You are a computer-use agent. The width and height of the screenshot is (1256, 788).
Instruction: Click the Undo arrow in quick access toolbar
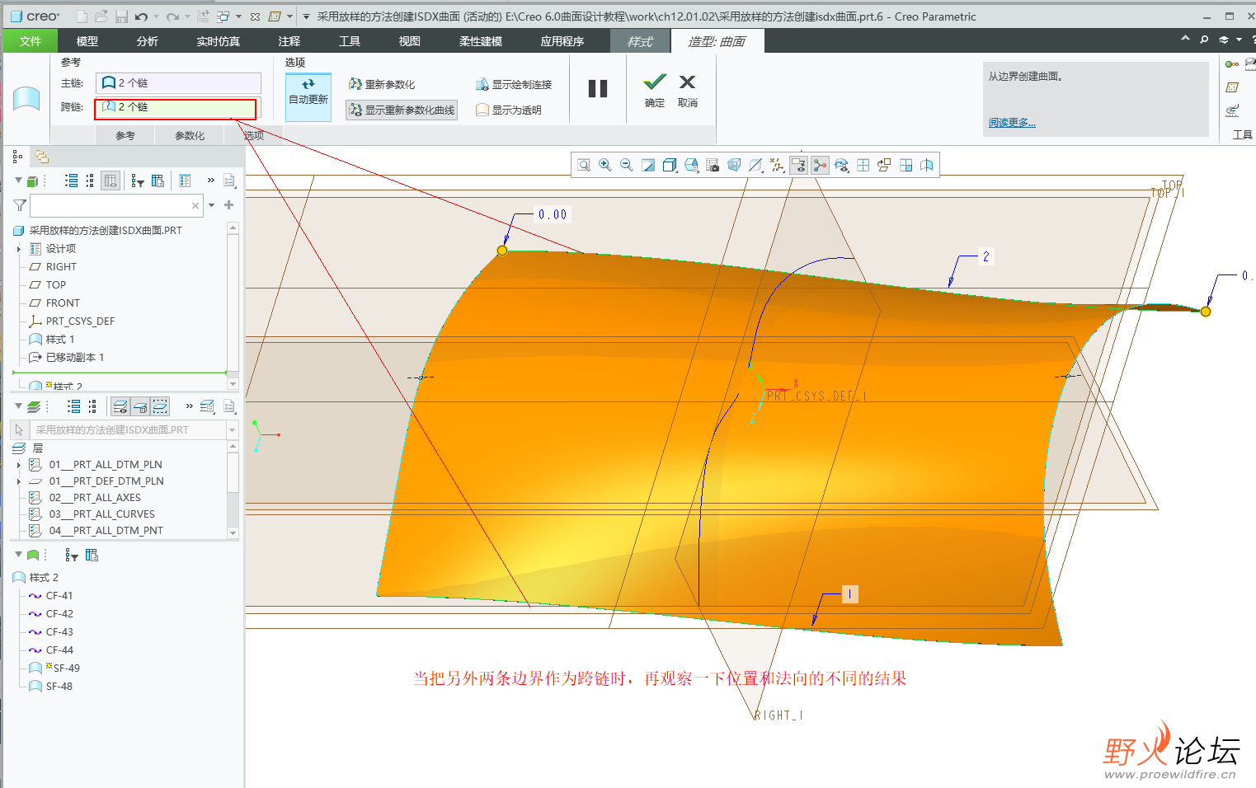(142, 16)
